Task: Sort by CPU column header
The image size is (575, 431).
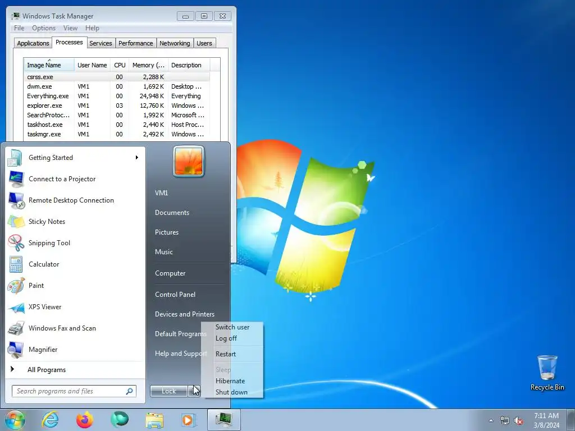Action: pos(120,65)
